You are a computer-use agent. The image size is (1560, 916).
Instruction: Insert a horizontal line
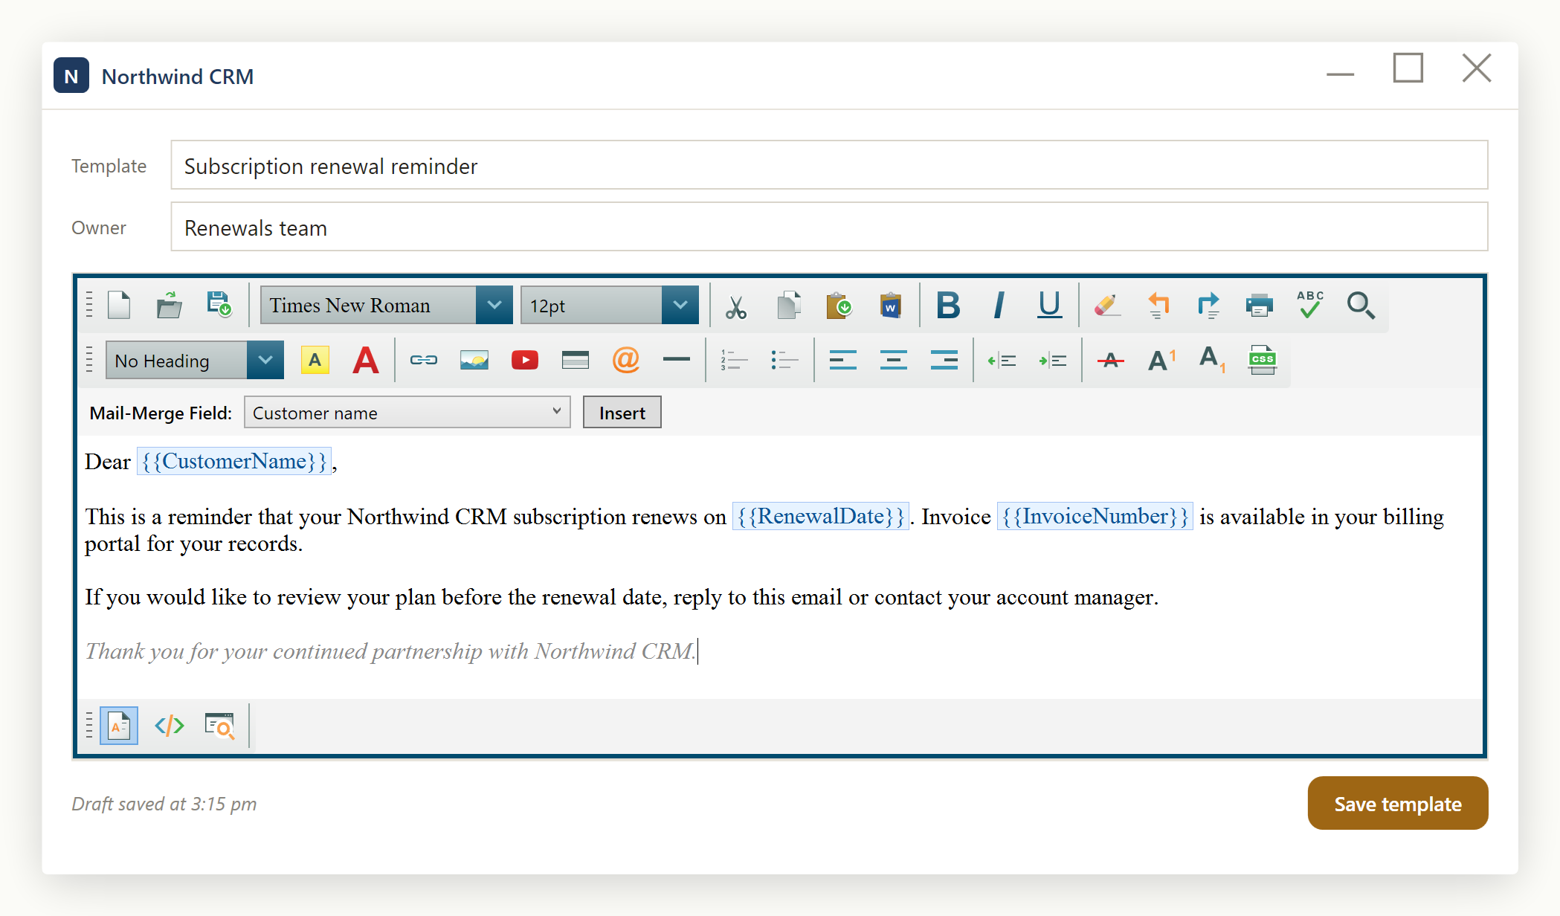click(x=677, y=361)
